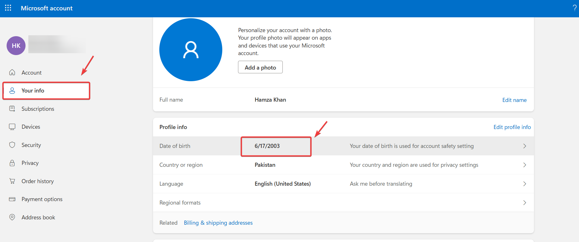Open the Account menu item
The height and width of the screenshot is (242, 579).
click(31, 73)
